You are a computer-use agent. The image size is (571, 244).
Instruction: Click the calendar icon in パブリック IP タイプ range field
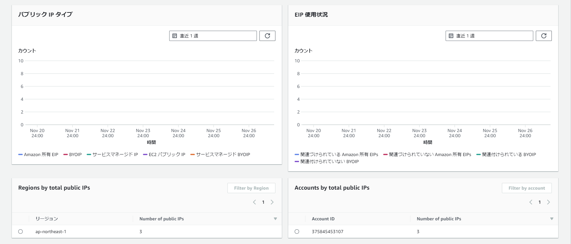tap(175, 36)
